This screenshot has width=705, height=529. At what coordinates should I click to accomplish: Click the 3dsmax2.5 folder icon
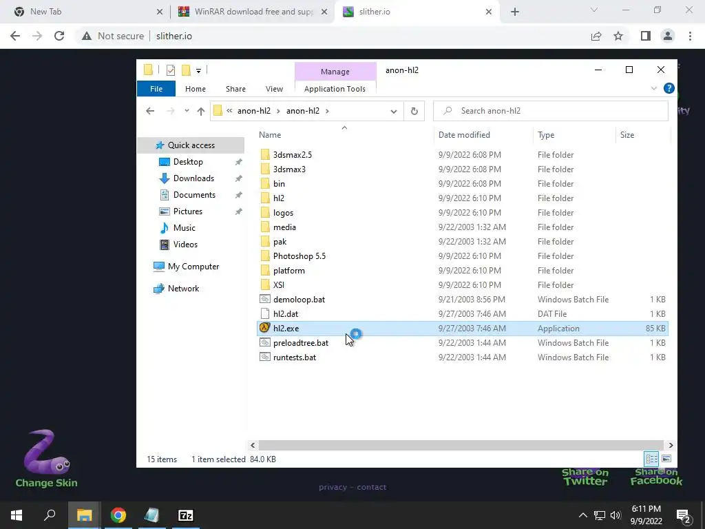click(265, 154)
